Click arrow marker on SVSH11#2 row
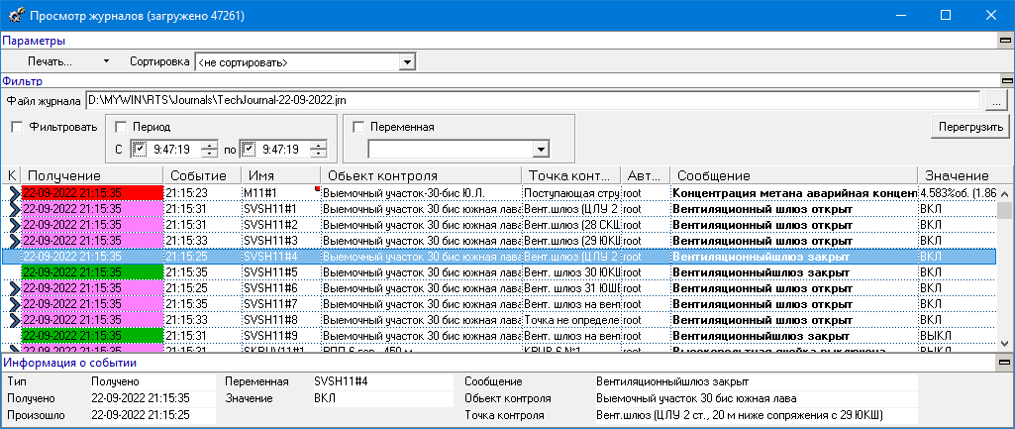This screenshot has height=429, width=1015. [14, 225]
